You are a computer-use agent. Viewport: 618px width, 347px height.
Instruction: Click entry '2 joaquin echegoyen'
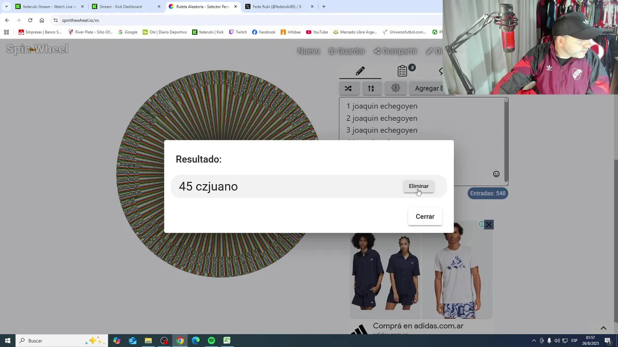click(381, 118)
